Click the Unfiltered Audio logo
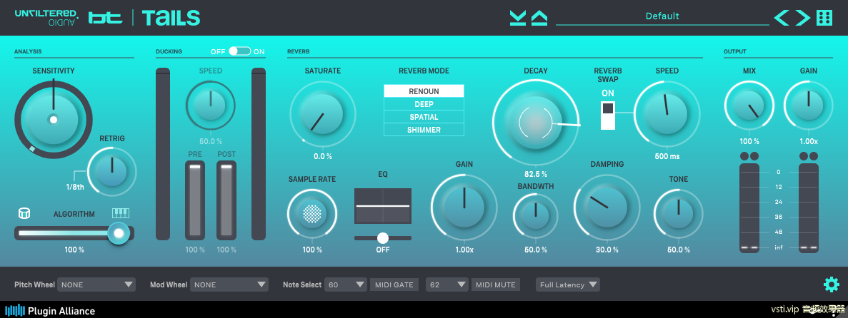848x318 pixels. click(47, 18)
